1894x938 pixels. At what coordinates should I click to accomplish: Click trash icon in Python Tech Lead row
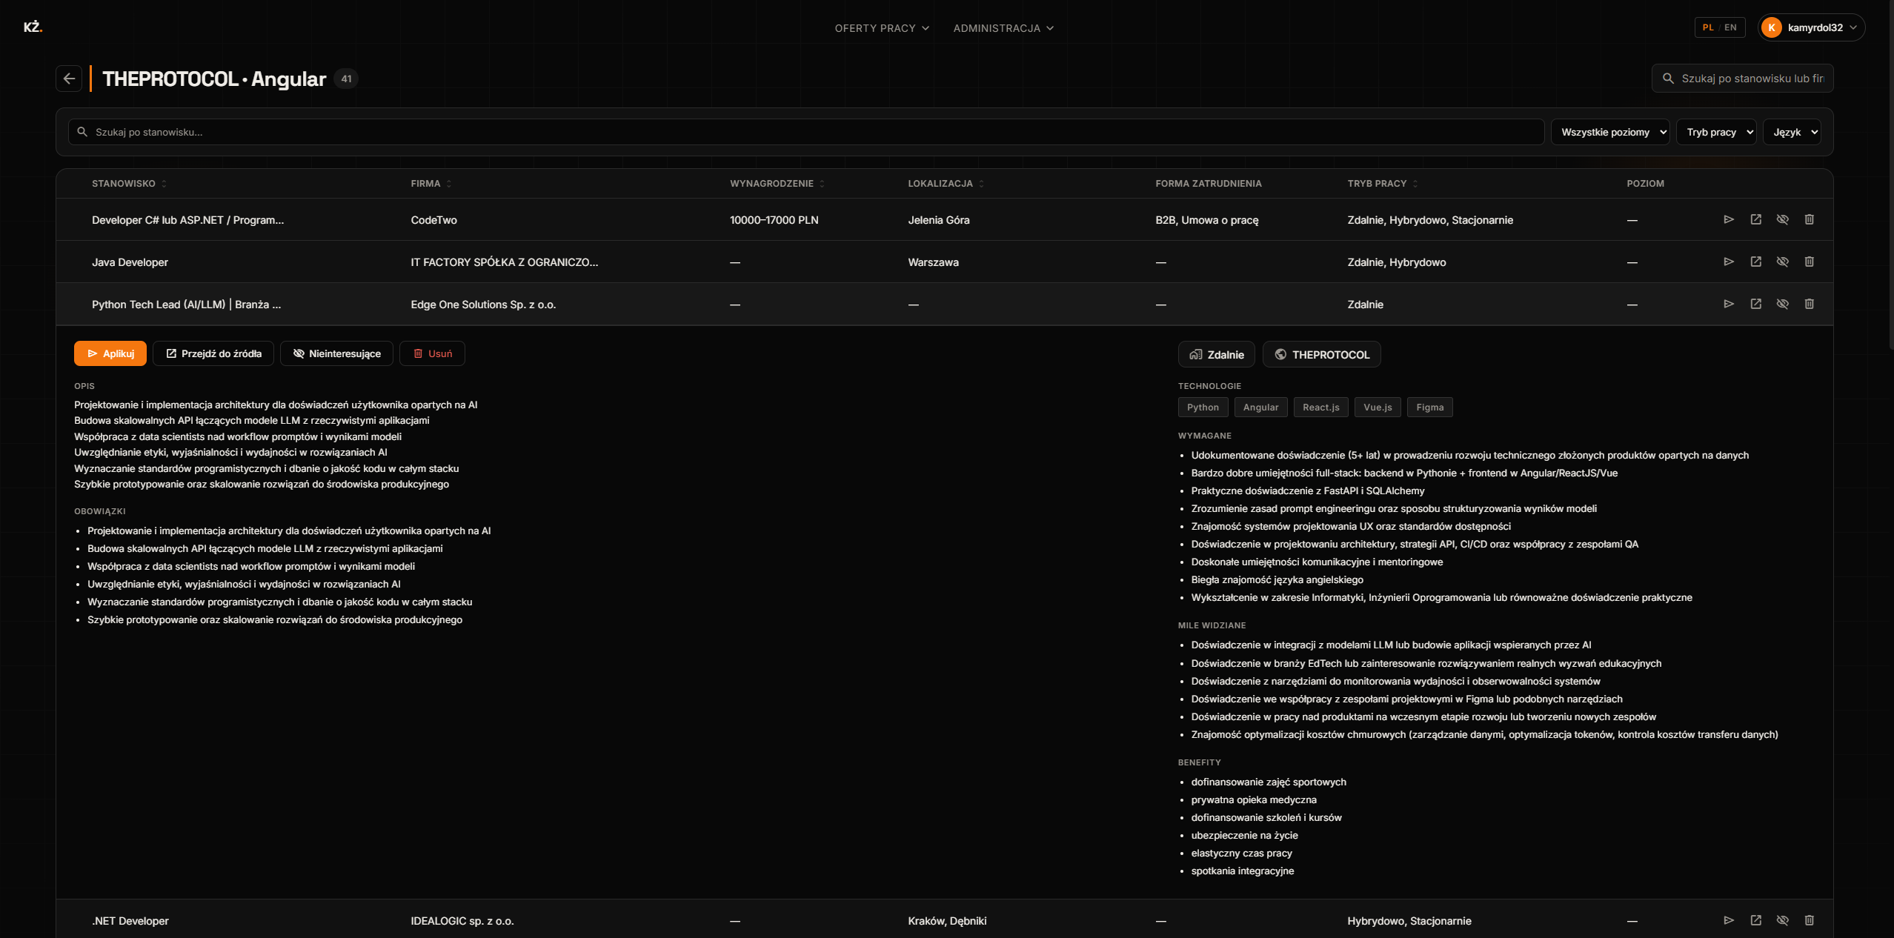[x=1809, y=304]
